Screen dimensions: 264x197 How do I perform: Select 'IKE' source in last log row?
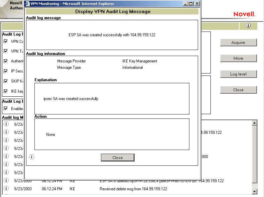pos(72,189)
